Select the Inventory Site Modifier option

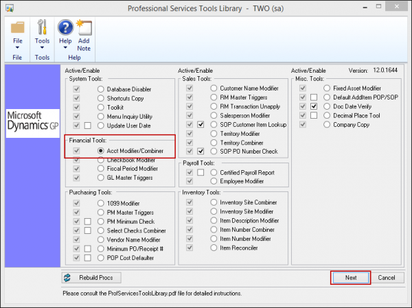214,211
